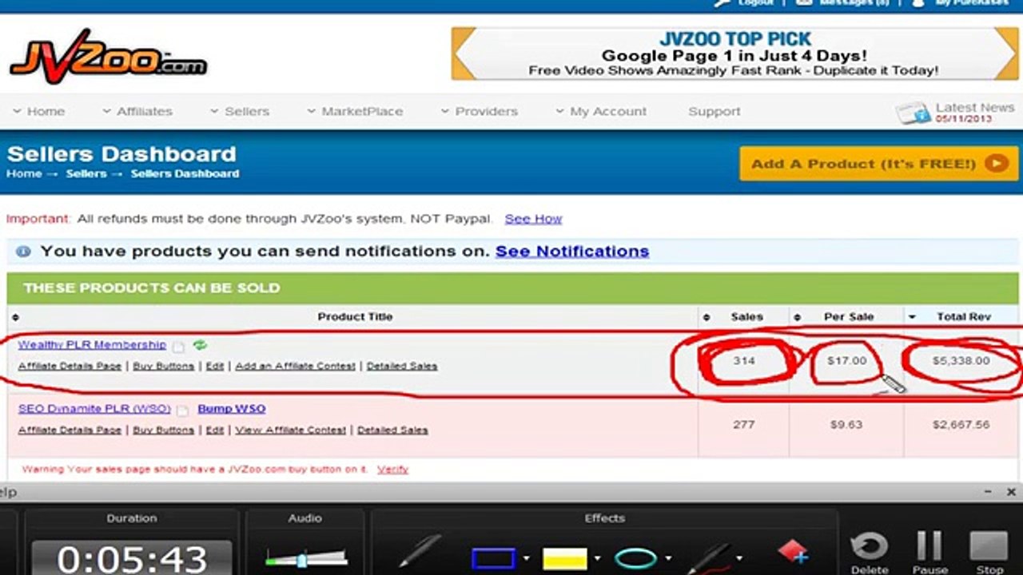
Task: Open the yellow highlight dropdown arrow
Action: pyautogui.click(x=597, y=558)
